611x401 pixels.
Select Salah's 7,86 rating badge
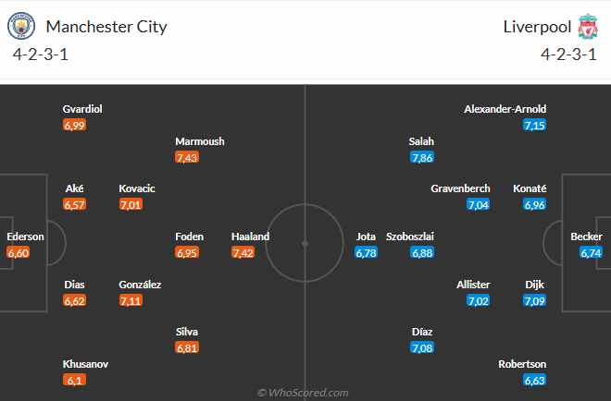pos(422,157)
